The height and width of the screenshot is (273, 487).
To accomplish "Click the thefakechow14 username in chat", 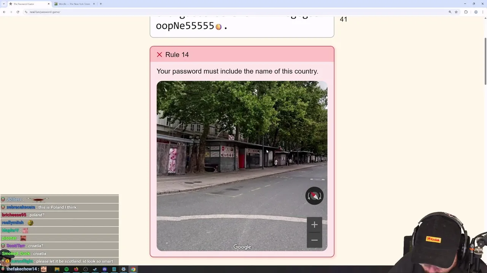I will (22, 269).
